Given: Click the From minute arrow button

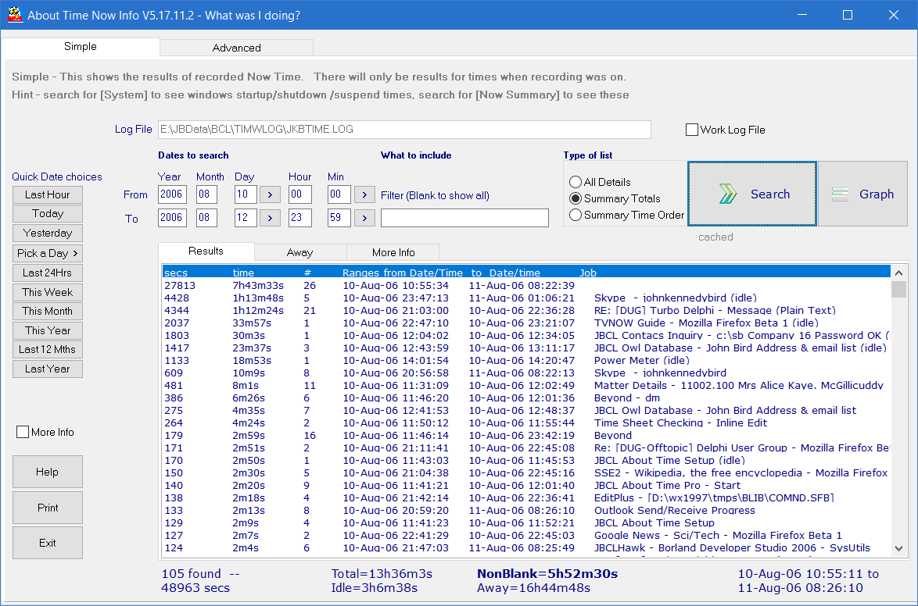Looking at the screenshot, I should [x=364, y=194].
